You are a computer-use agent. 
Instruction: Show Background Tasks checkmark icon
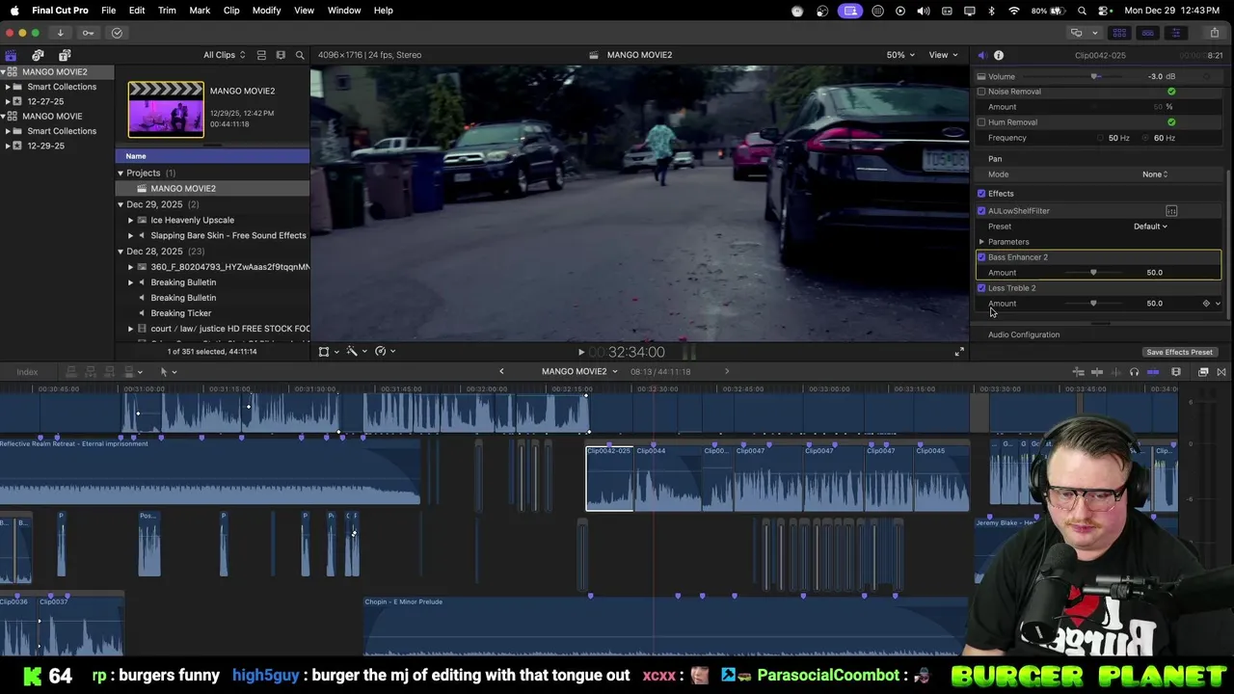[x=117, y=33]
